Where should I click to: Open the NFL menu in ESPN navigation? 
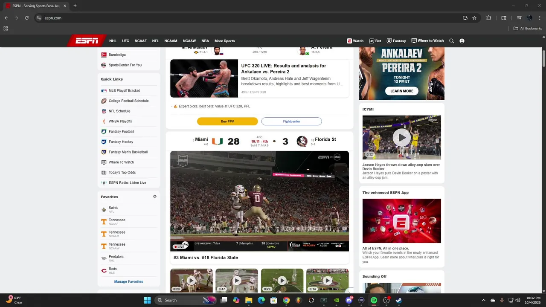(x=155, y=41)
